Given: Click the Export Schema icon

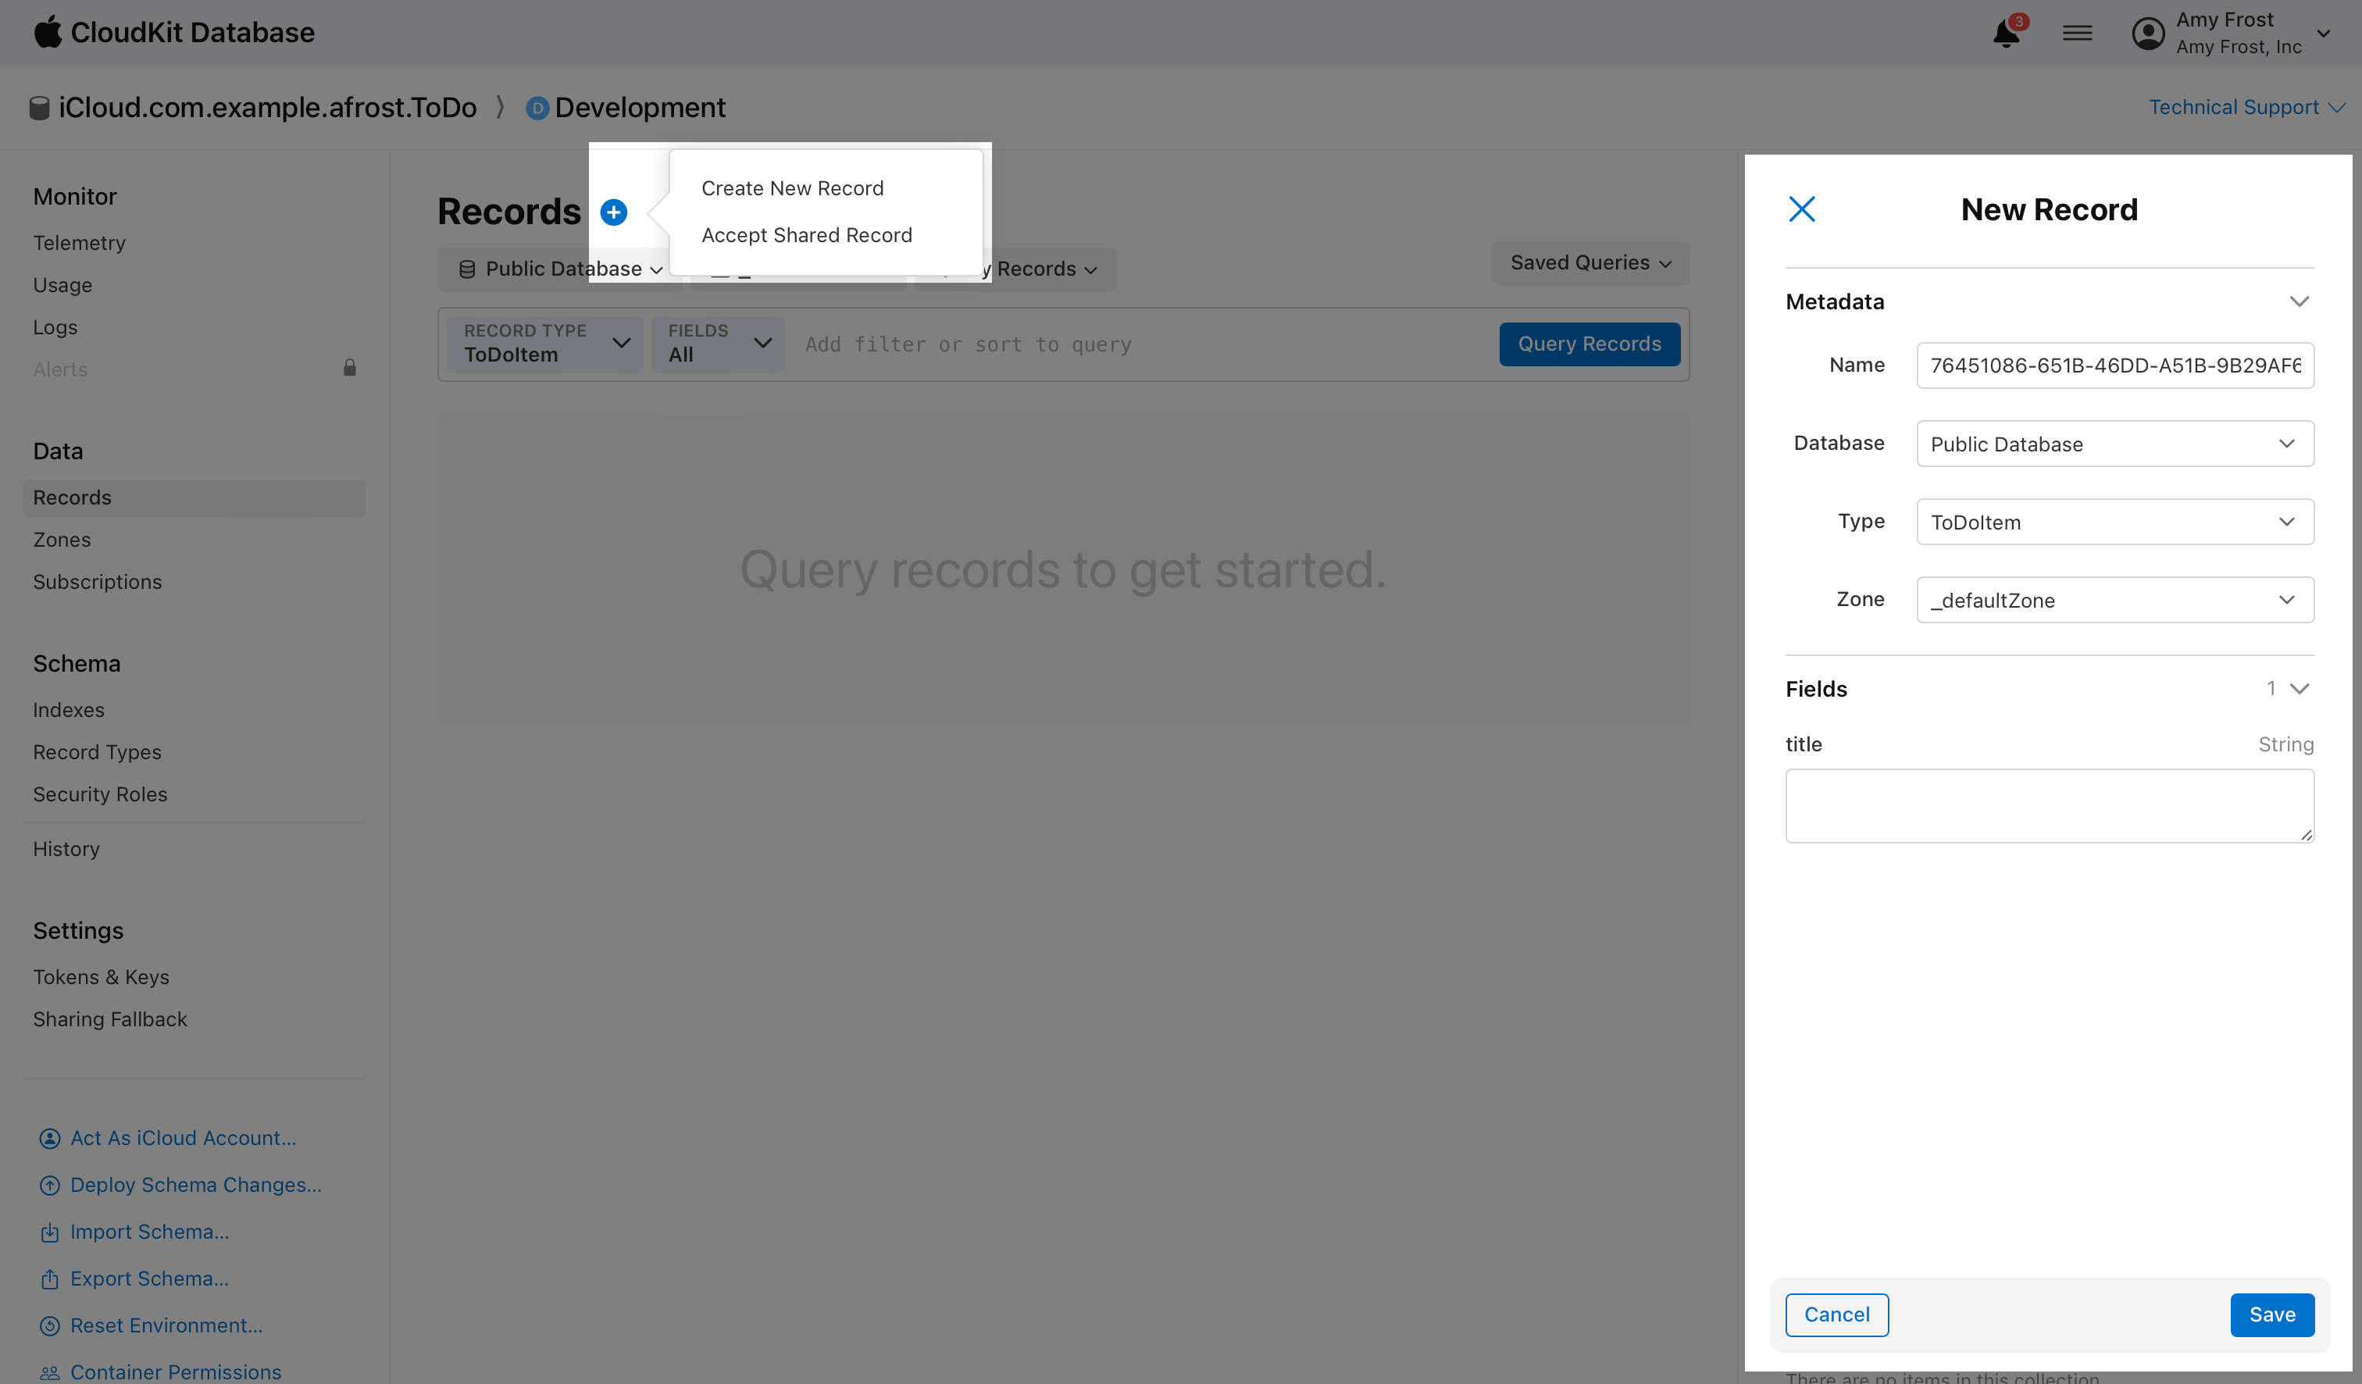Looking at the screenshot, I should [x=50, y=1278].
